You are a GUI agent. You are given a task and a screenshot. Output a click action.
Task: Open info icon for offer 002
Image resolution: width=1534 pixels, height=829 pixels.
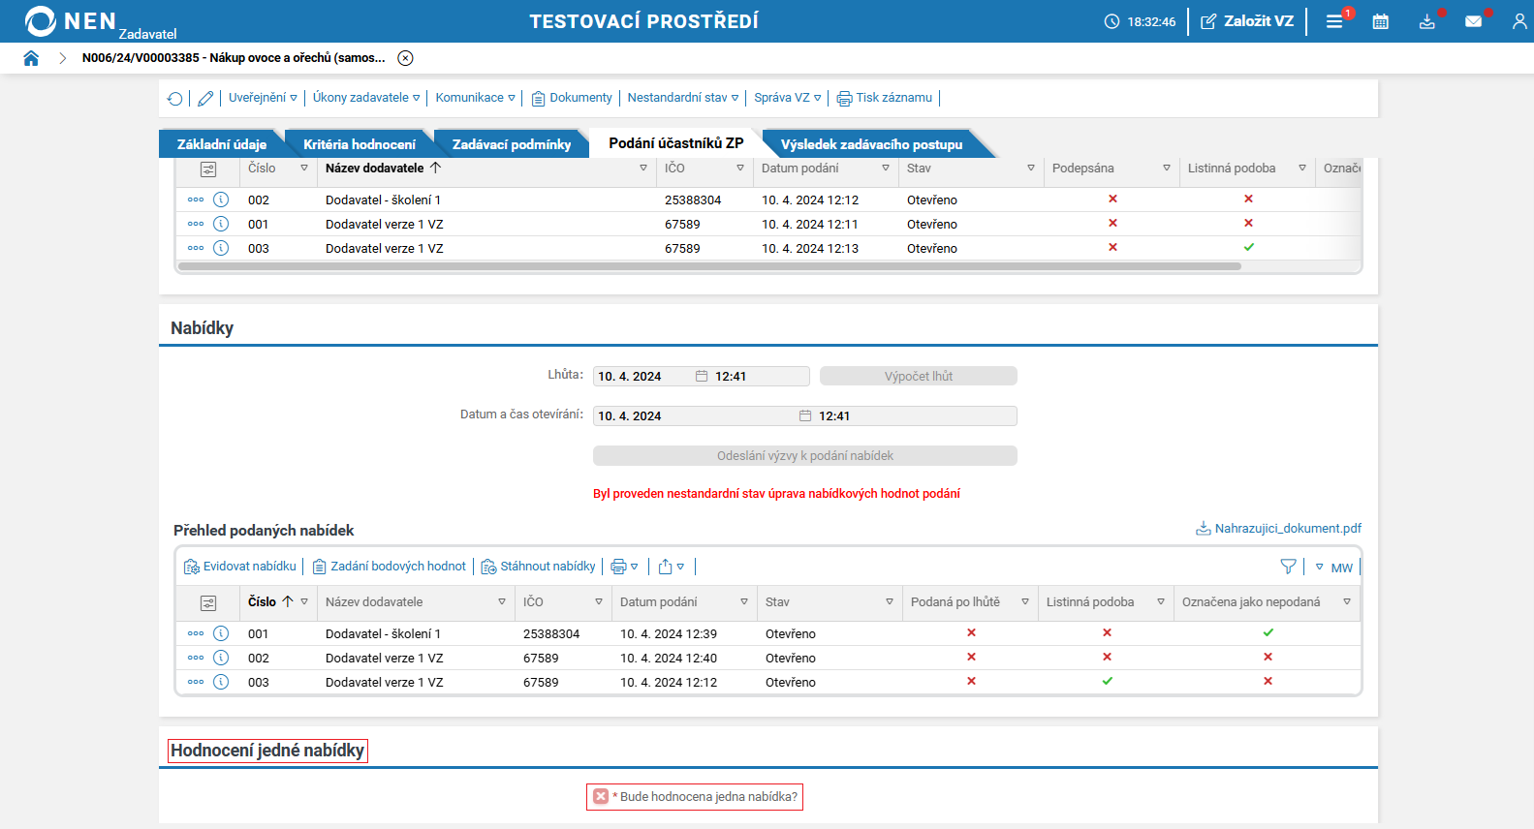[221, 658]
